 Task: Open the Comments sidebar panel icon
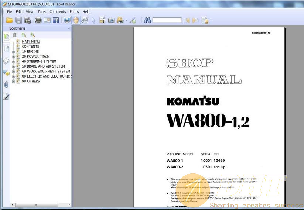[6, 73]
